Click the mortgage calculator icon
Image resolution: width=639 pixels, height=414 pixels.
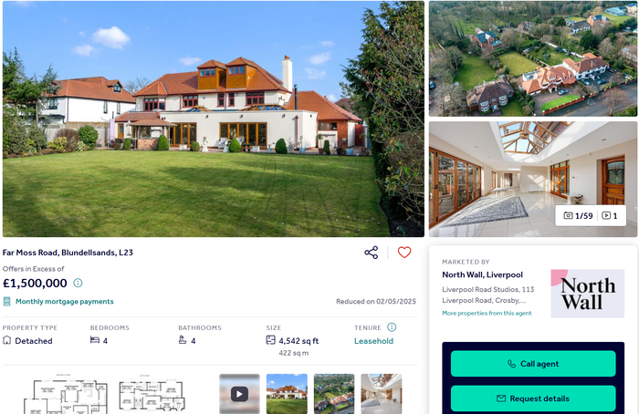[x=6, y=301]
